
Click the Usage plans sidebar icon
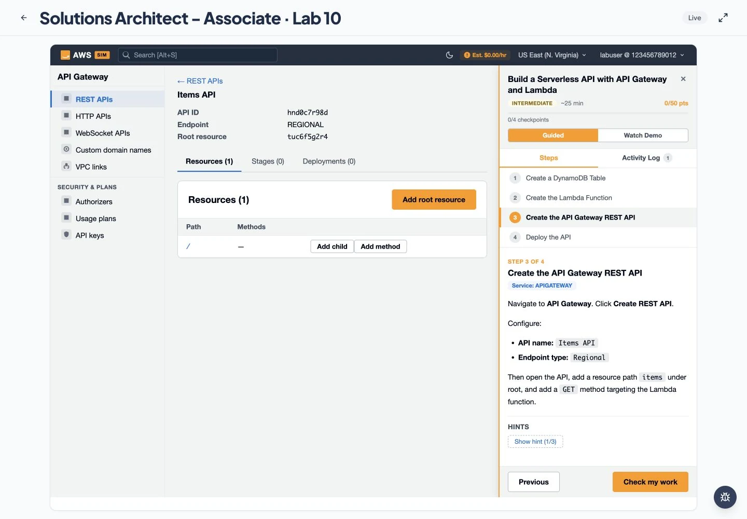point(66,218)
